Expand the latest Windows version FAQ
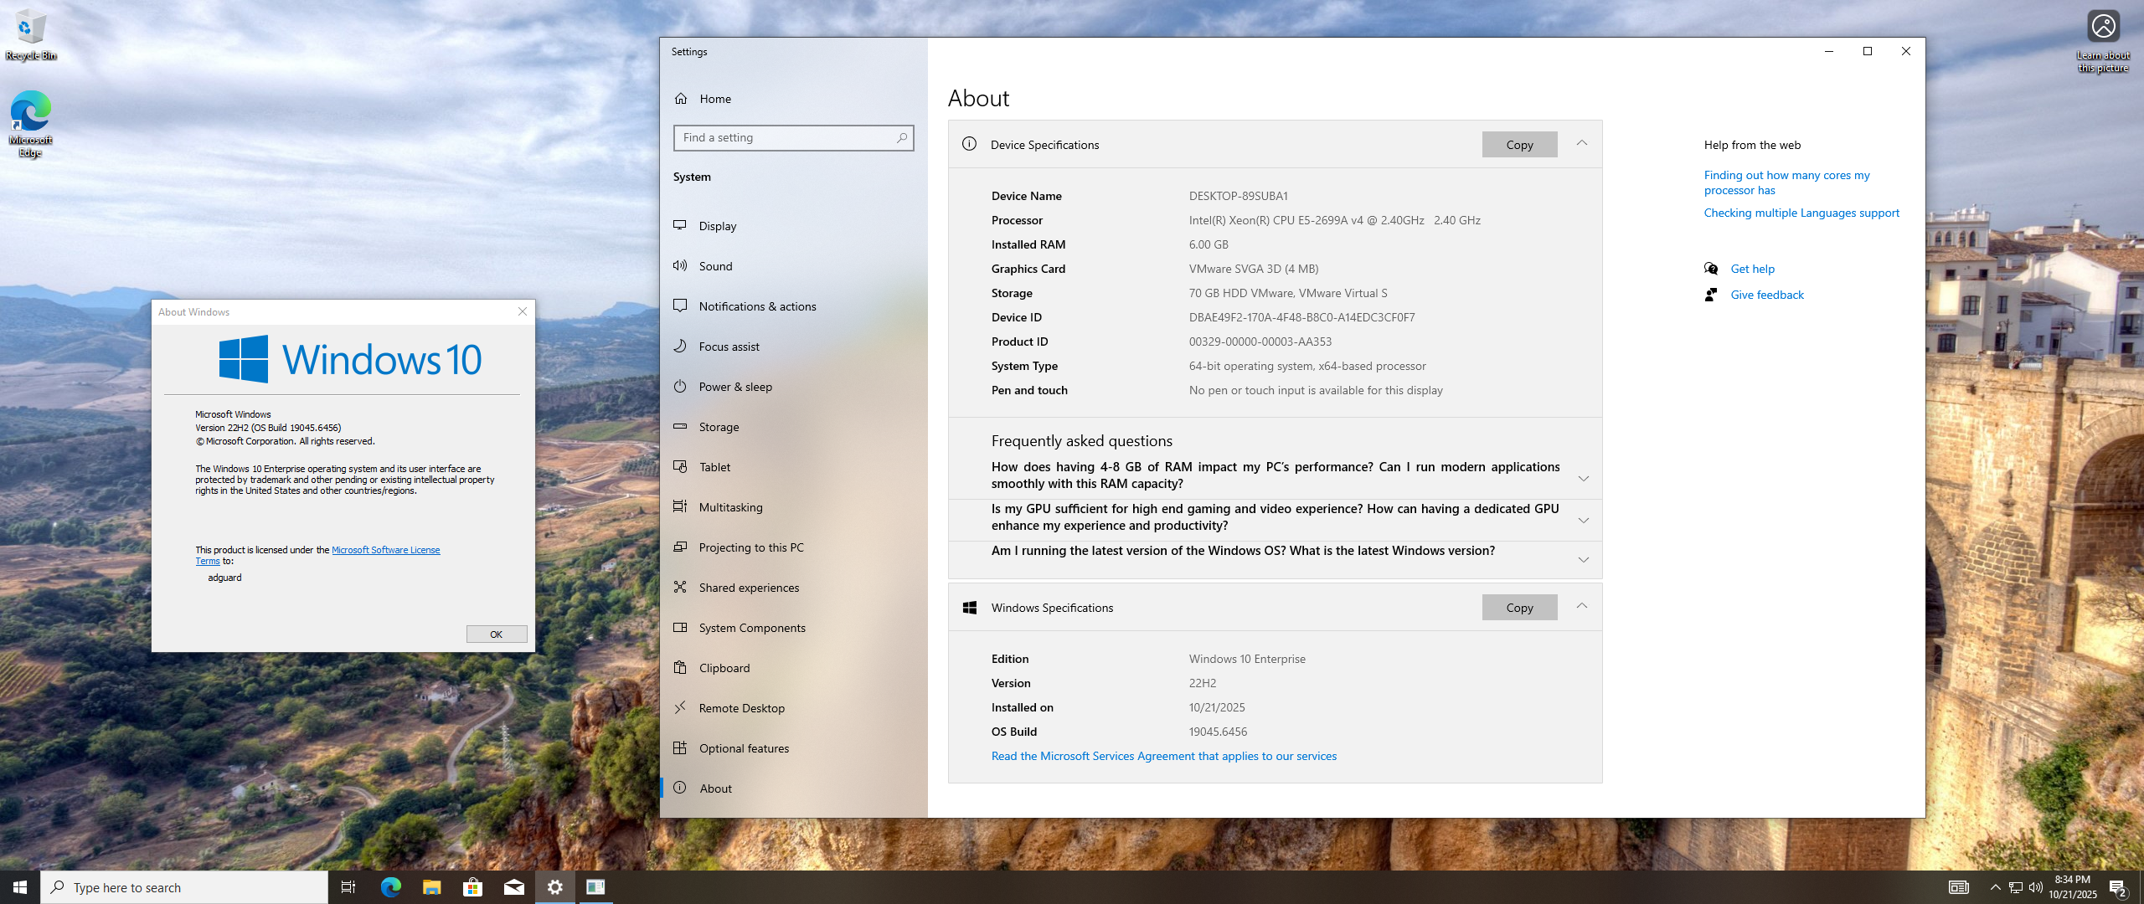Image resolution: width=2144 pixels, height=904 pixels. [1583, 559]
